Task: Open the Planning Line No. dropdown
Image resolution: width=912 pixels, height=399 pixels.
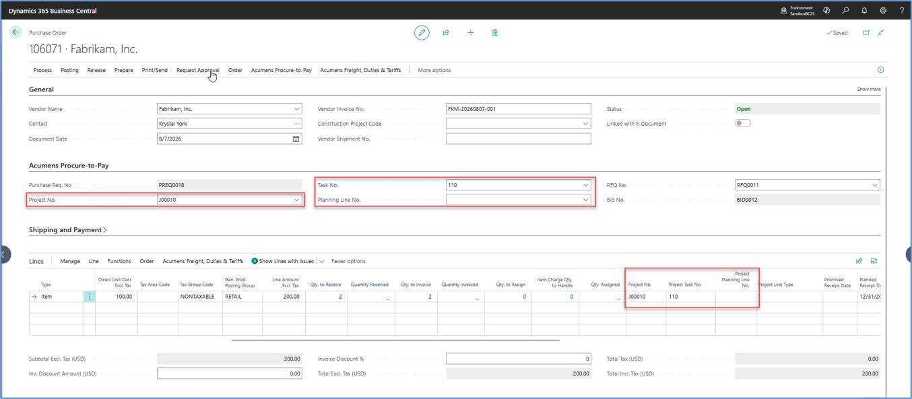Action: click(x=585, y=200)
